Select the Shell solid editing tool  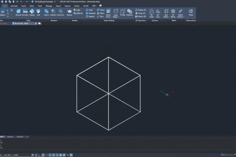tap(89, 10)
